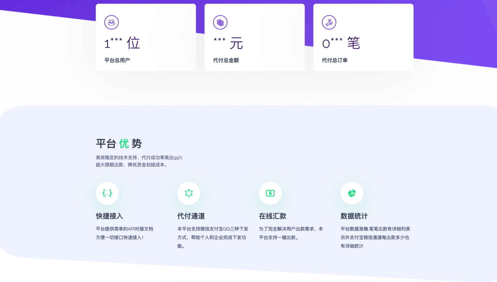Click the 在线汇款 feature title
The width and height of the screenshot is (497, 282).
click(272, 216)
